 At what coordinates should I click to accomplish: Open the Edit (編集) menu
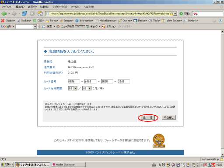[20, 7]
